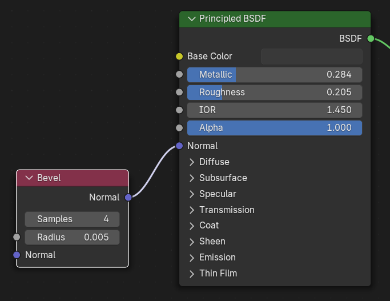Image resolution: width=390 pixels, height=301 pixels.
Task: Click the IOR input socket
Action: click(179, 110)
